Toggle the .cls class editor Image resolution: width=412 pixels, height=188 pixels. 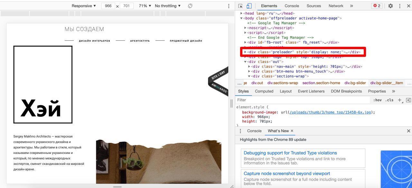click(389, 100)
